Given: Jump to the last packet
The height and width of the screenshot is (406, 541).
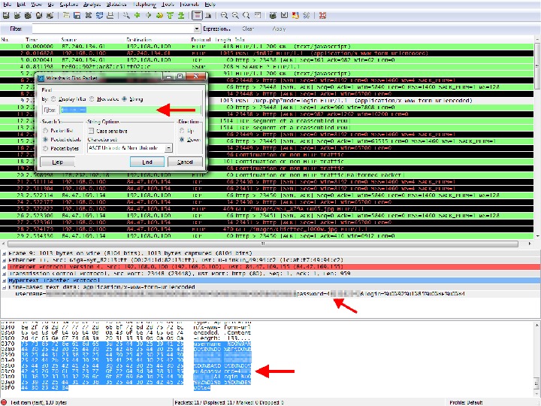Looking at the screenshot, I should click(x=181, y=16).
